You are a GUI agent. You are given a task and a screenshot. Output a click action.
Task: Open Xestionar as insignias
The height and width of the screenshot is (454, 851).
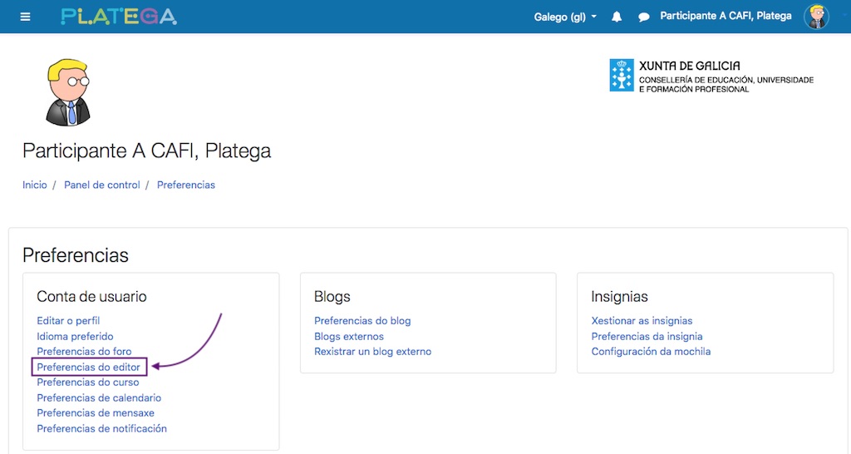[x=642, y=321]
